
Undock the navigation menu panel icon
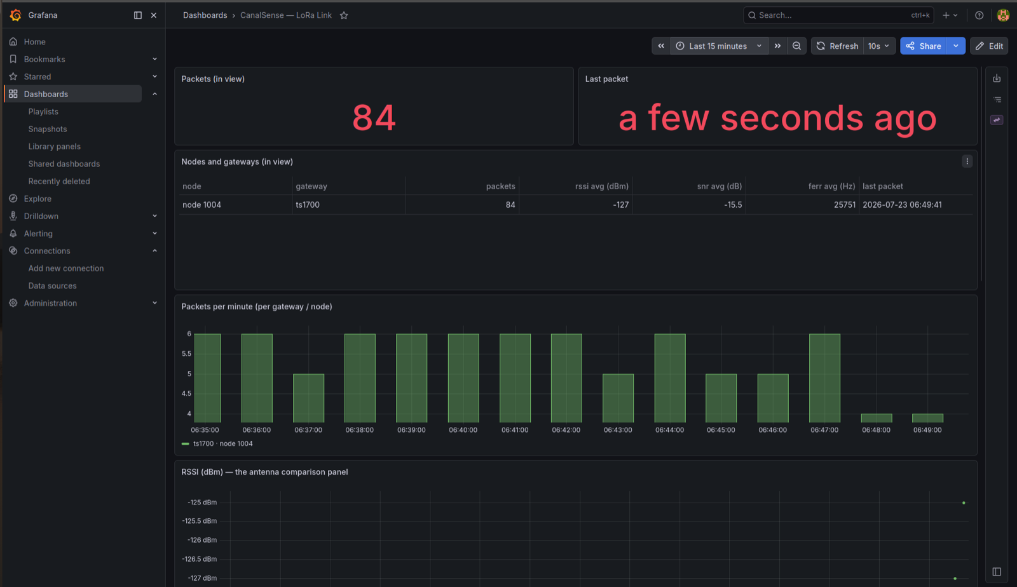138,15
